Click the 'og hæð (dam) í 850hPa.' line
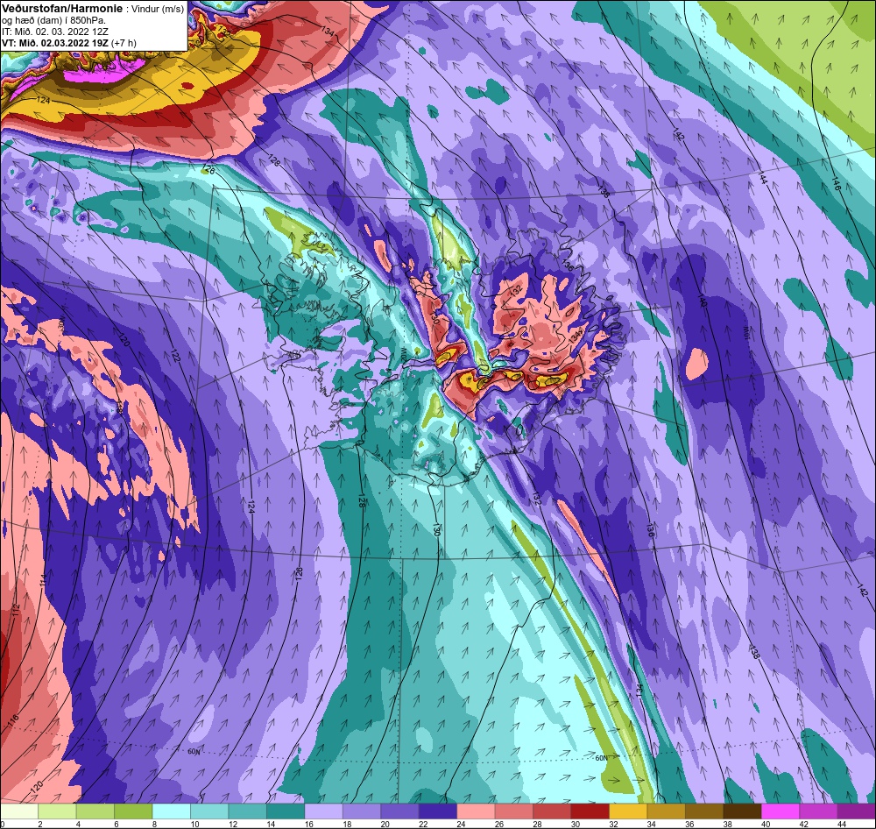 [x=53, y=21]
